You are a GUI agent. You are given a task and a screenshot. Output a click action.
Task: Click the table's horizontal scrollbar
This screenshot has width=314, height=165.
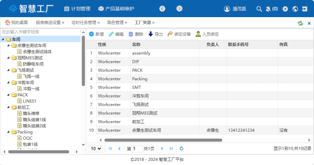(x=163, y=140)
